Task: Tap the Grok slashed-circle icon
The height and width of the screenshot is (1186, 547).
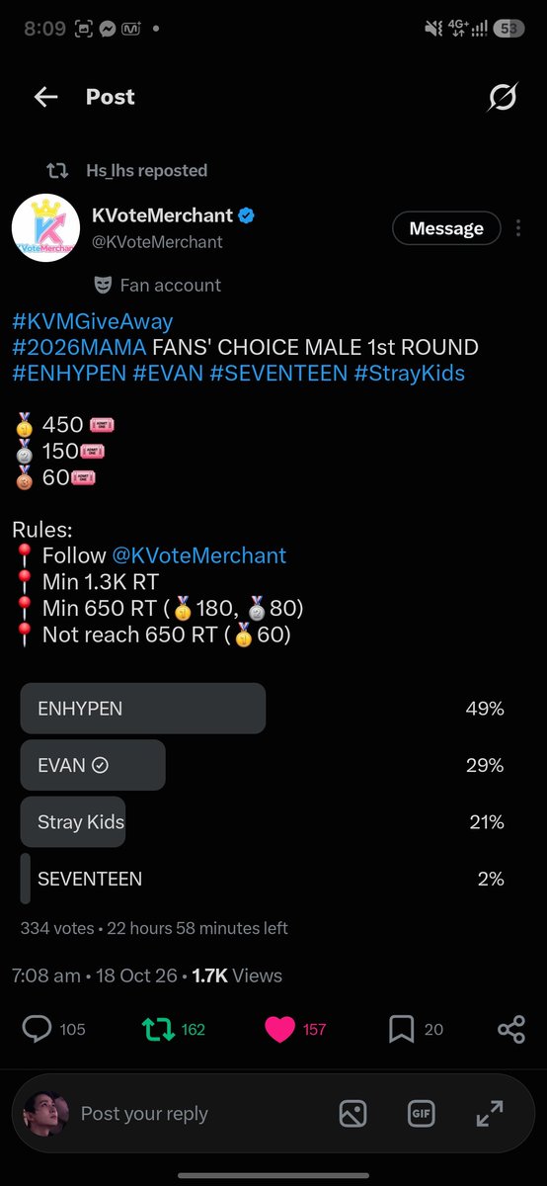Action: coord(503,97)
